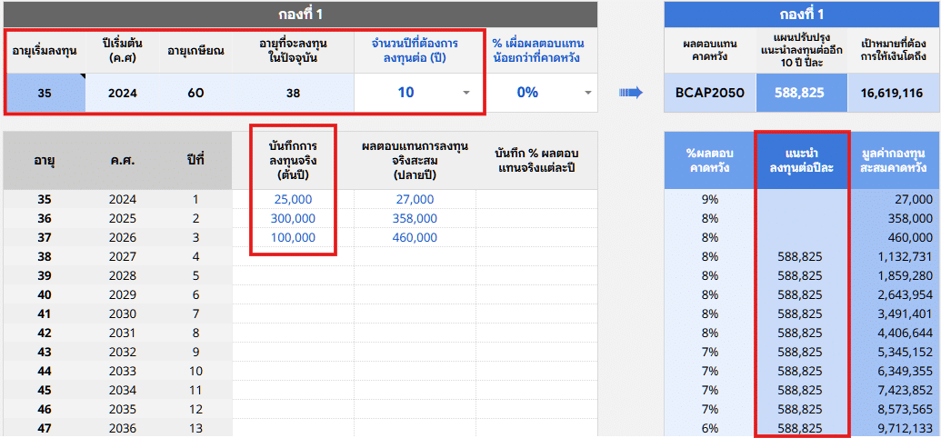Click blue 27,000 in ผลตอบแทนการลงทุนจริงสะสม column
The width and height of the screenshot is (941, 438).
[415, 199]
